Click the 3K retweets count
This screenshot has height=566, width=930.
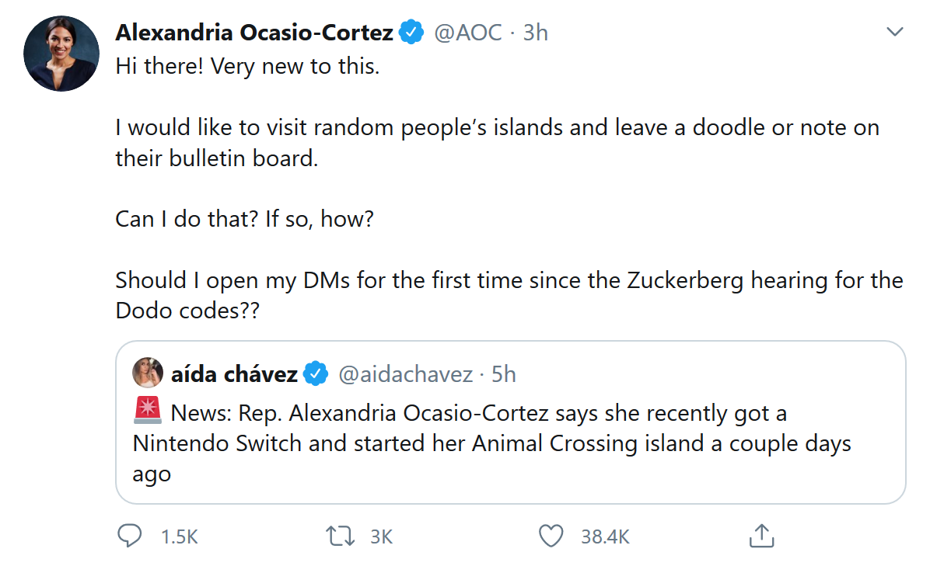coord(381,536)
